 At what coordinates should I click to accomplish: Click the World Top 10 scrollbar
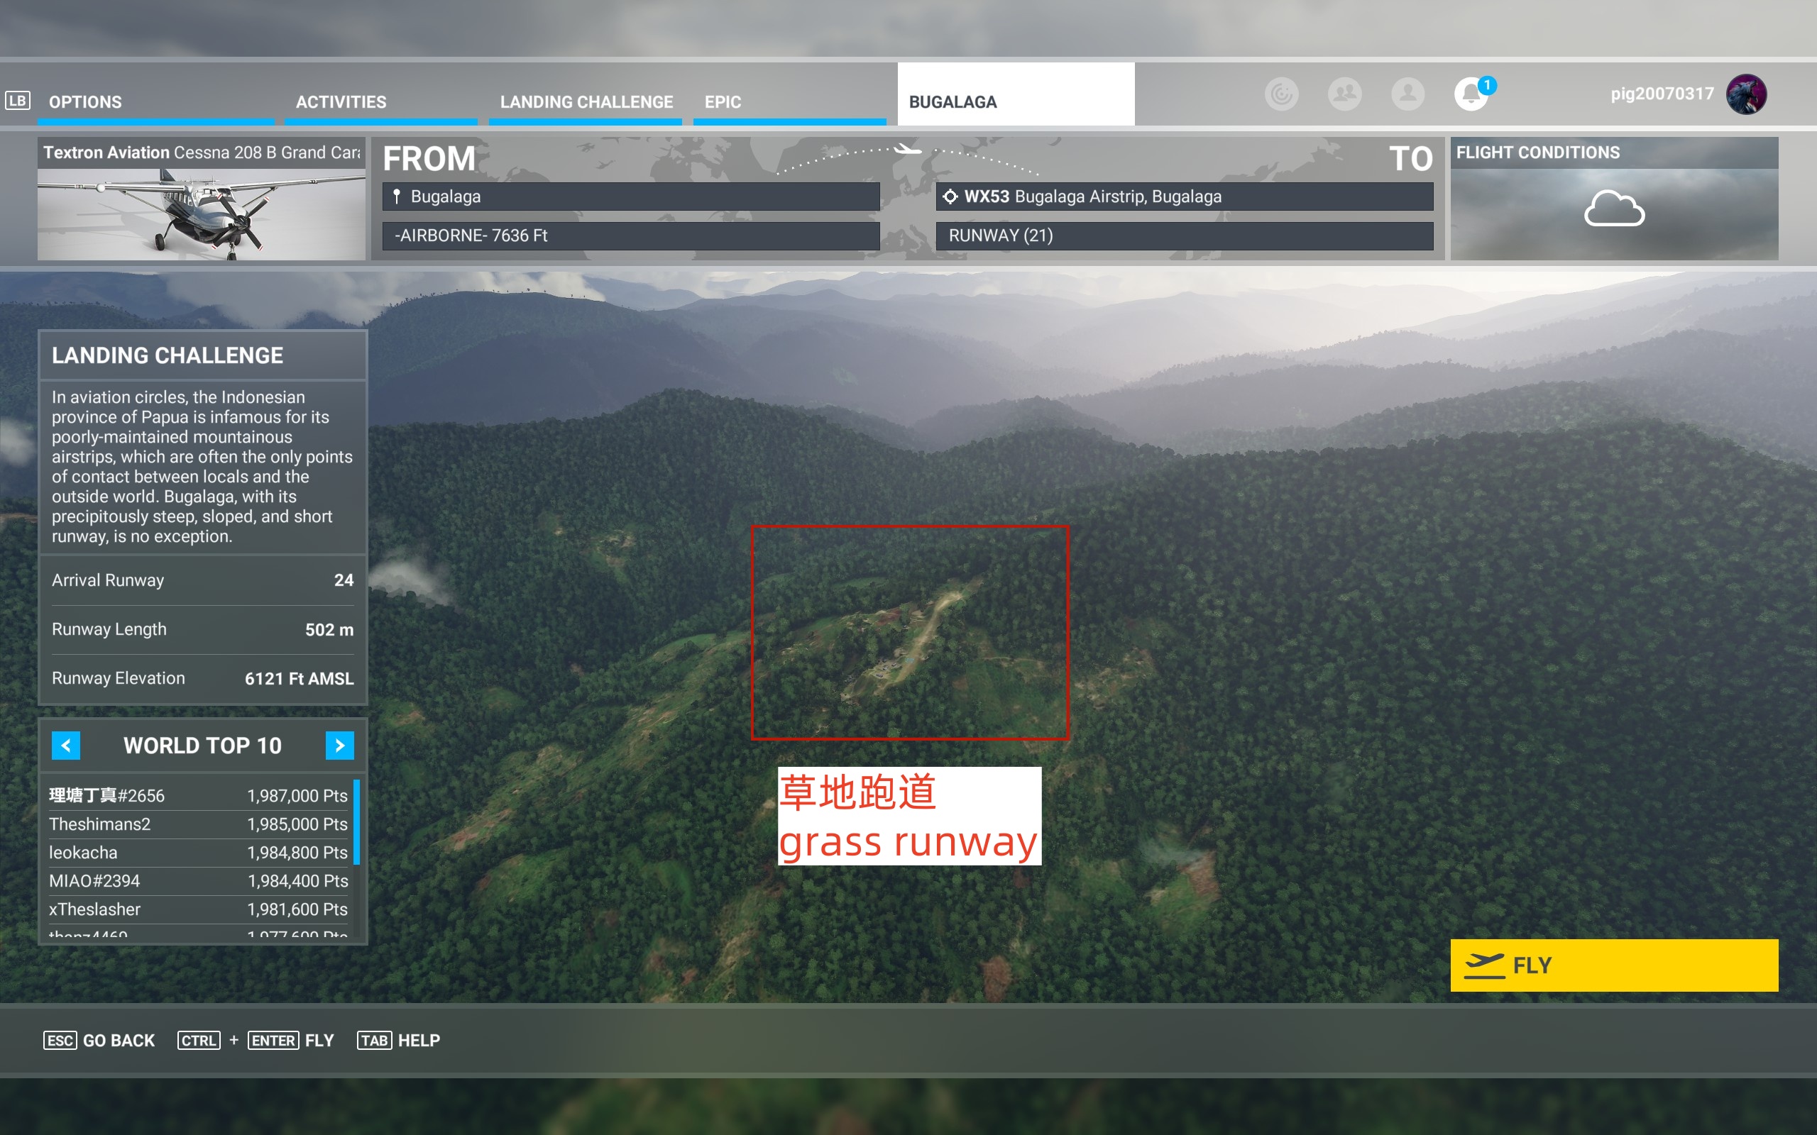[x=356, y=823]
